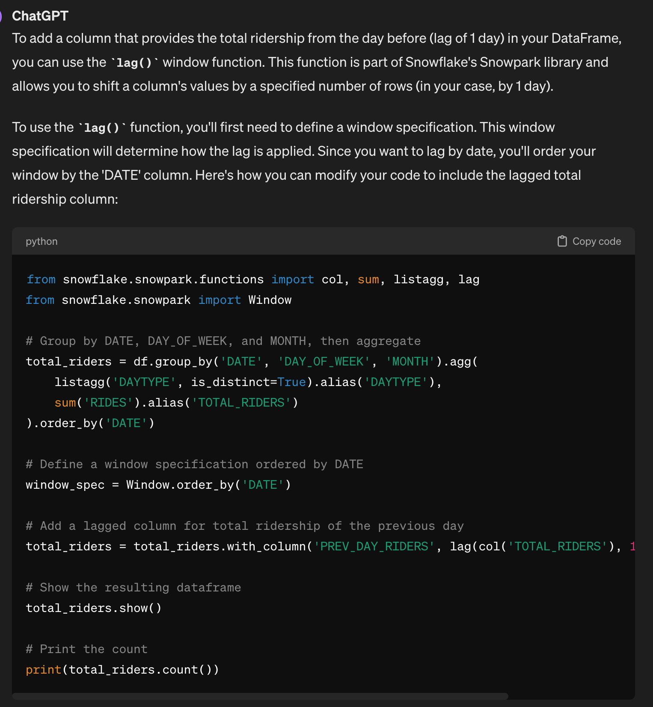Click the window_spec variable name
Screen dimensions: 653x707
[65, 485]
